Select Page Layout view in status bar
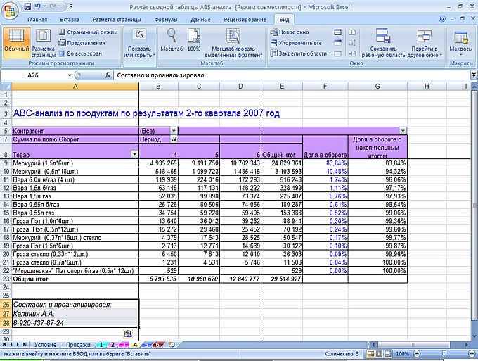 tap(379, 354)
